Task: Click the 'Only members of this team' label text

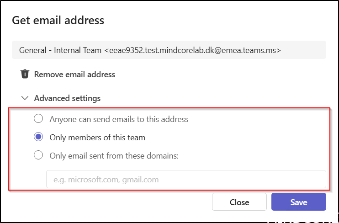Action: click(x=97, y=137)
